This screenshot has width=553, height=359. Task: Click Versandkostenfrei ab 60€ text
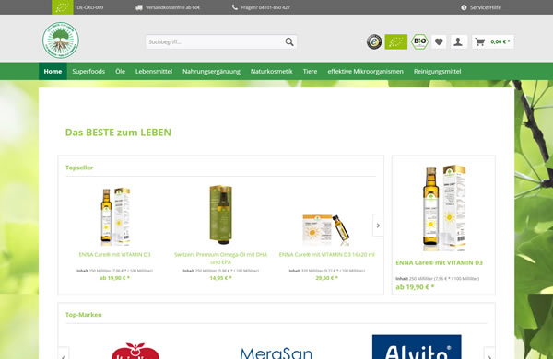(x=173, y=7)
